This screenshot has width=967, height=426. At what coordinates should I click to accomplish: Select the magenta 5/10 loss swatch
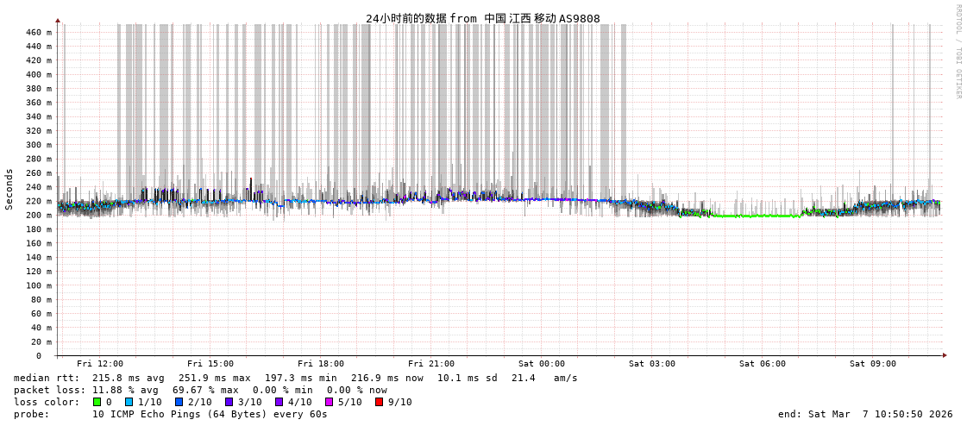coord(329,402)
